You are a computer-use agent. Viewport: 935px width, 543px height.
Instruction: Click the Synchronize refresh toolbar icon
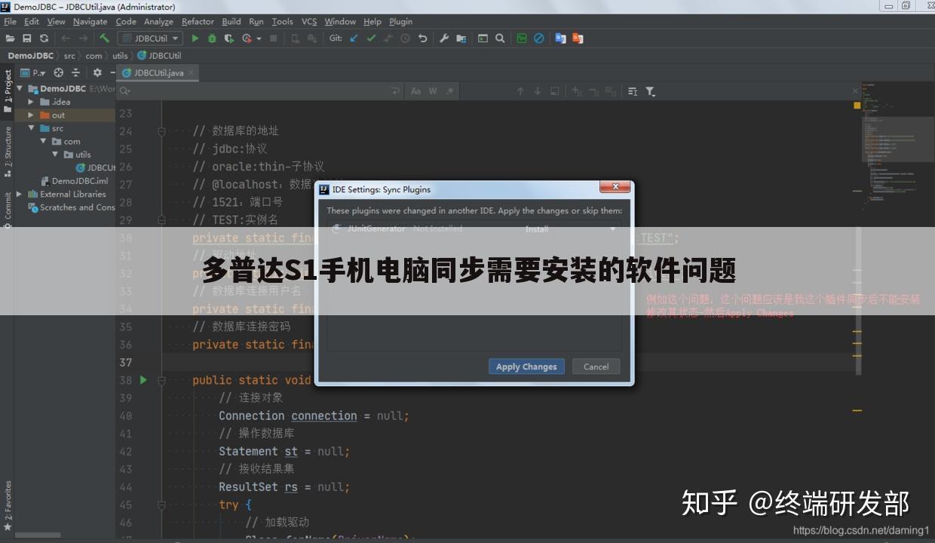pyautogui.click(x=44, y=38)
